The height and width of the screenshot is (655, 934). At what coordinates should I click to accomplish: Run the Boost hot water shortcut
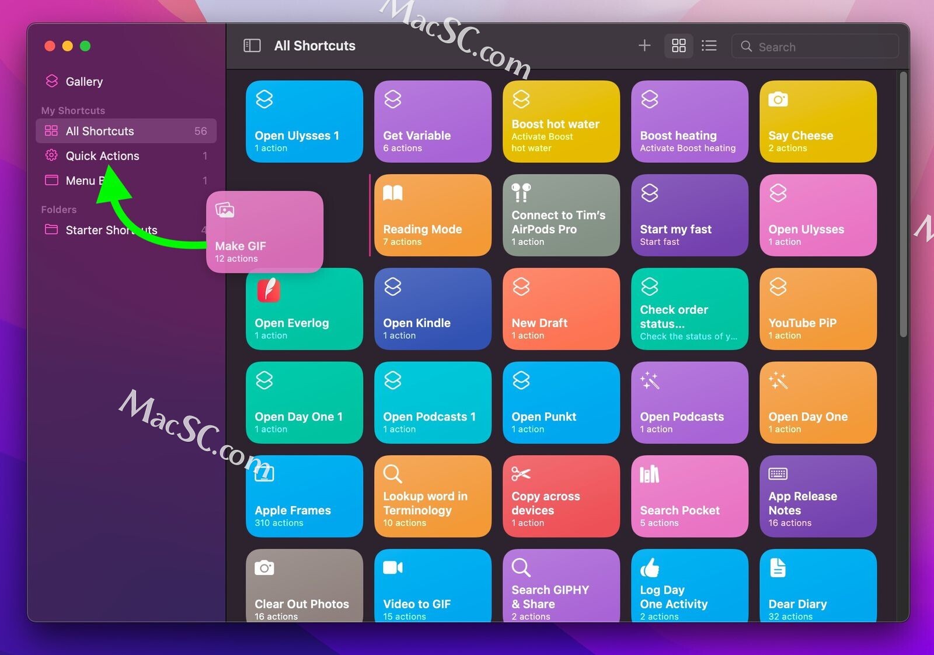[561, 122]
